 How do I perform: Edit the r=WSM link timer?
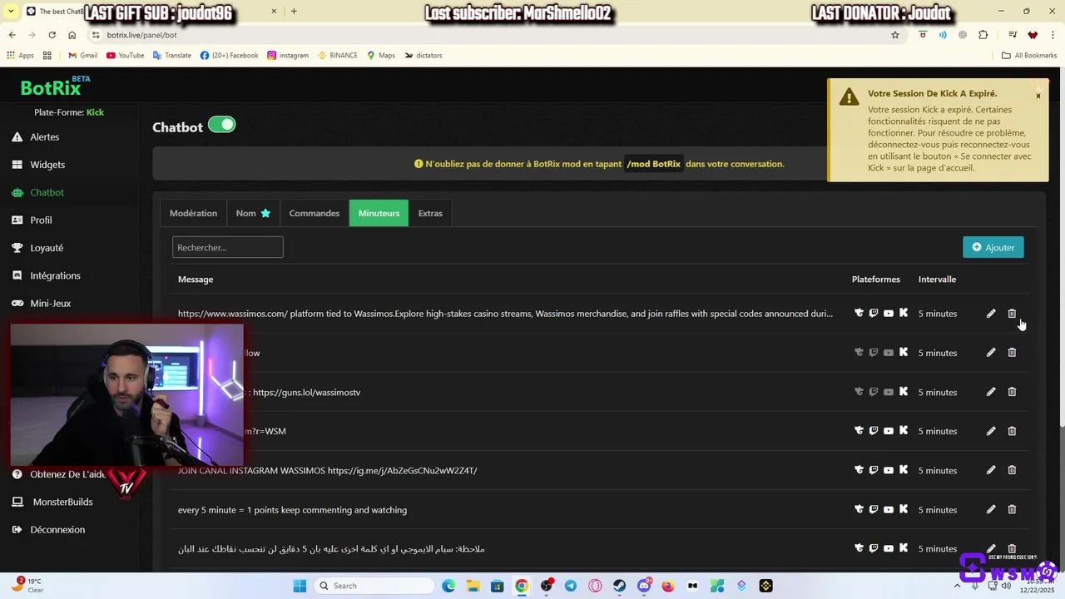click(991, 431)
